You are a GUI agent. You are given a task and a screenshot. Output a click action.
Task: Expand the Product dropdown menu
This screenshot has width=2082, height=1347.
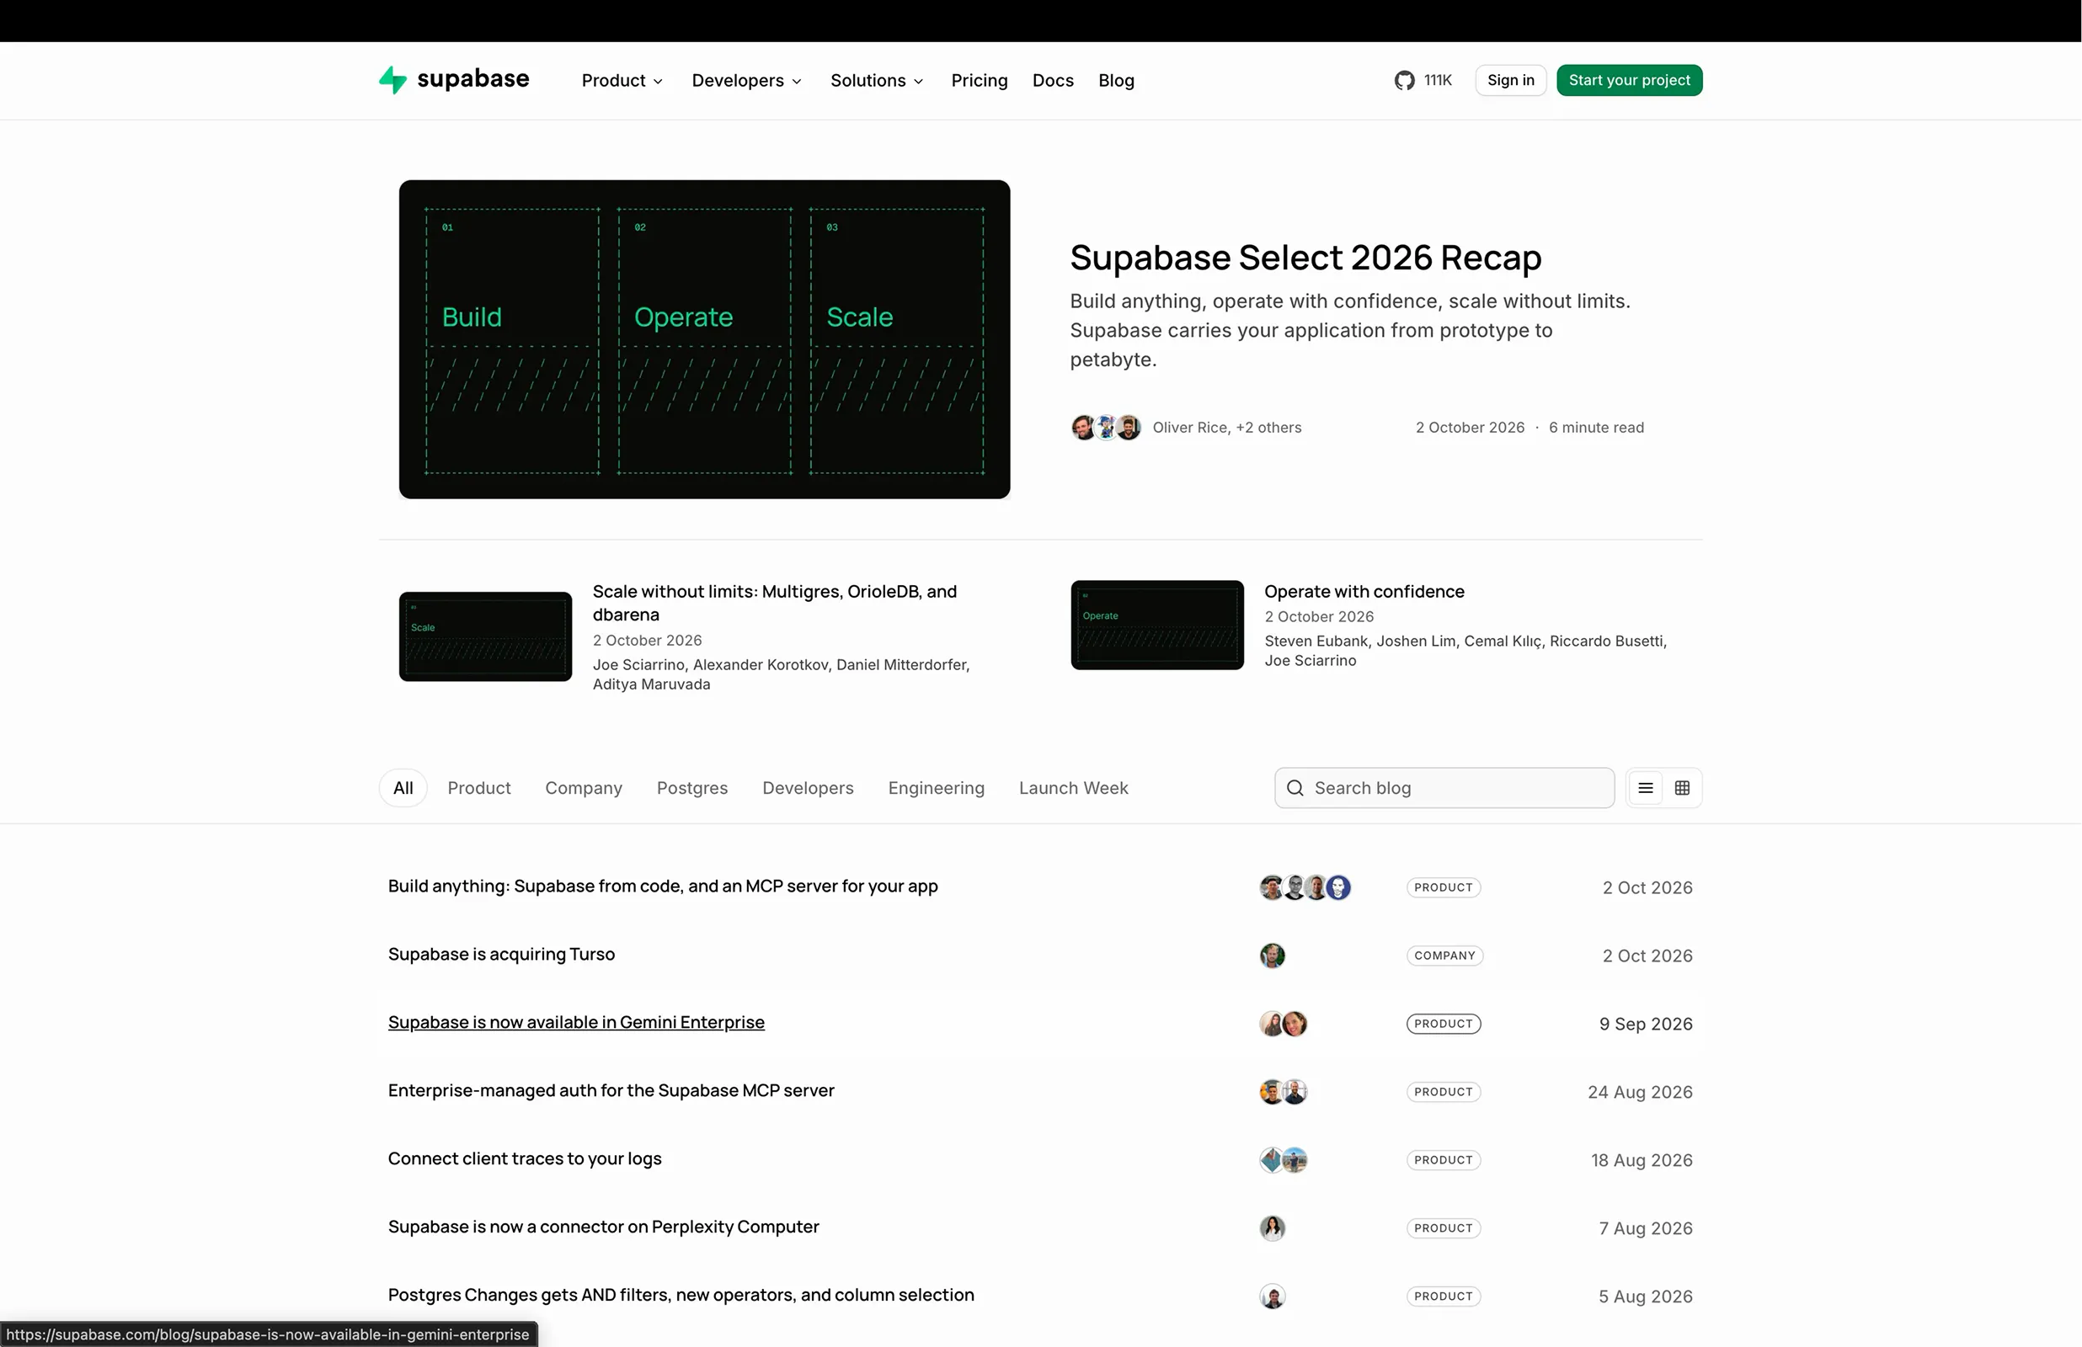pos(622,81)
